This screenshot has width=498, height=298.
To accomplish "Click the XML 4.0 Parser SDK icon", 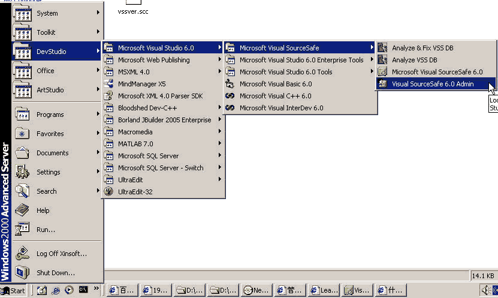I will click(108, 96).
